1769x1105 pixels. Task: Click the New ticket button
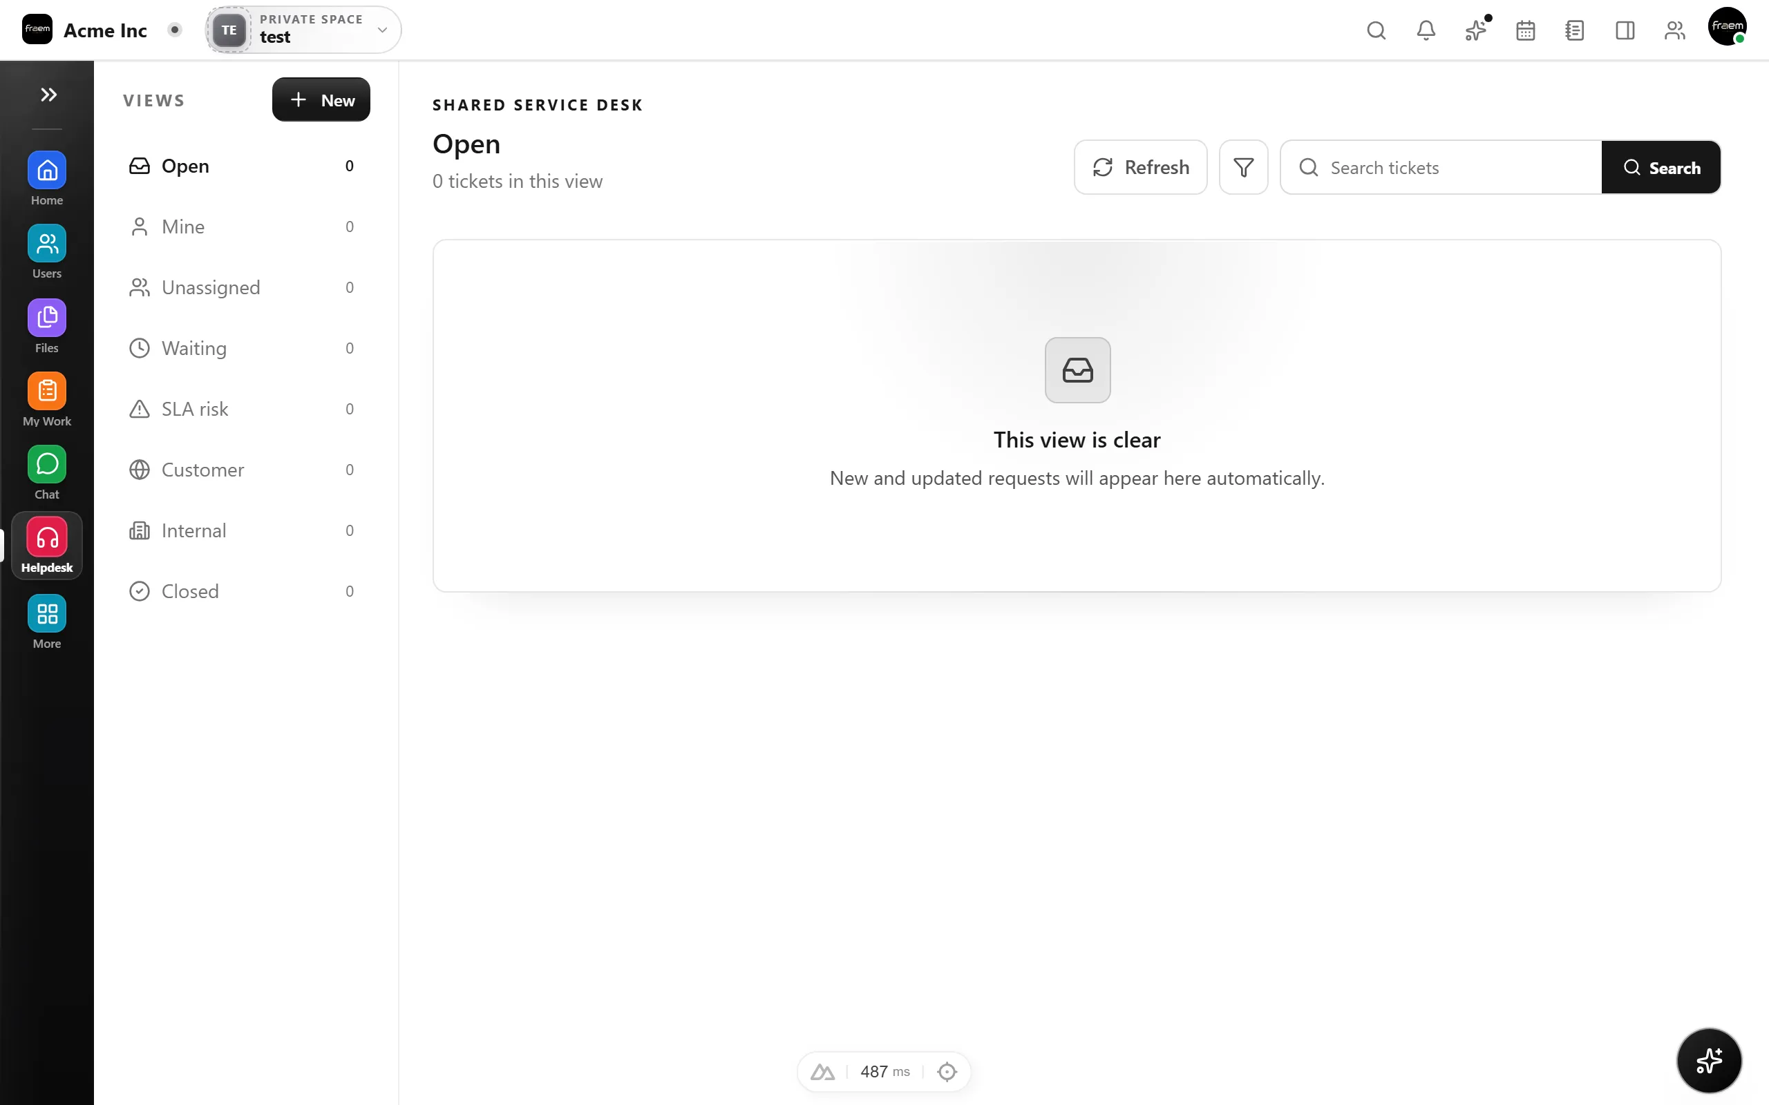pos(321,99)
